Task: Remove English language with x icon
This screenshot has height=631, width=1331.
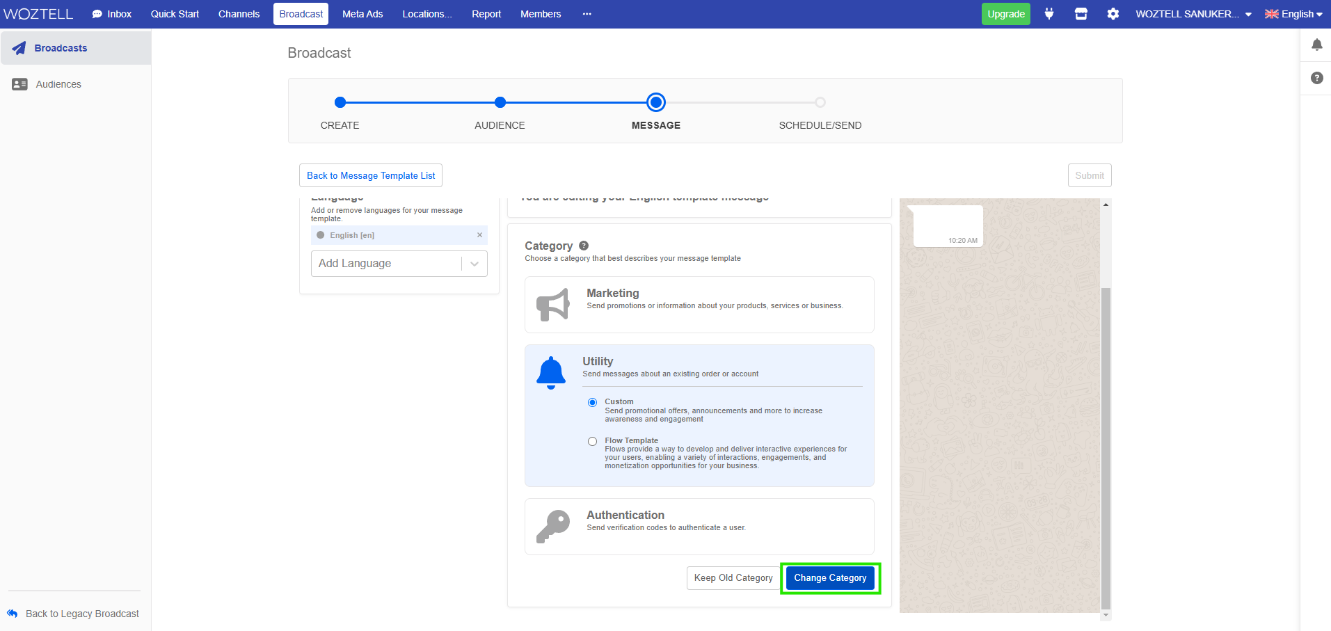Action: pos(479,235)
